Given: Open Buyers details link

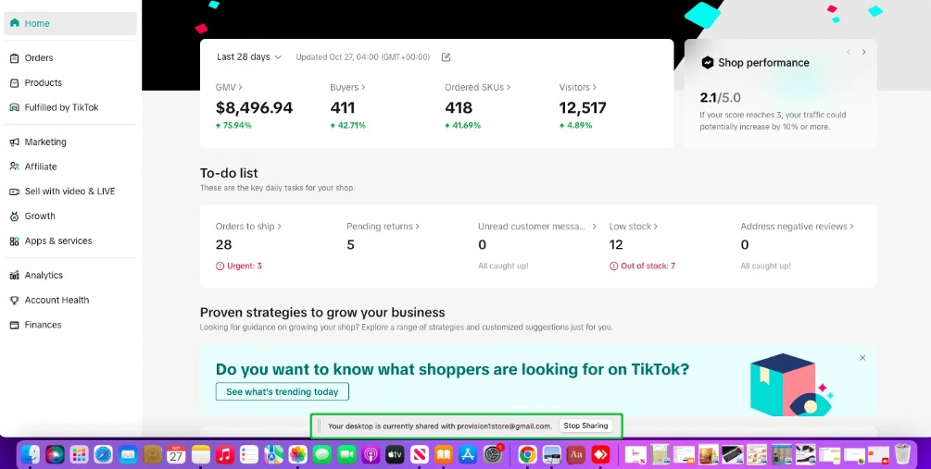Looking at the screenshot, I should (348, 87).
